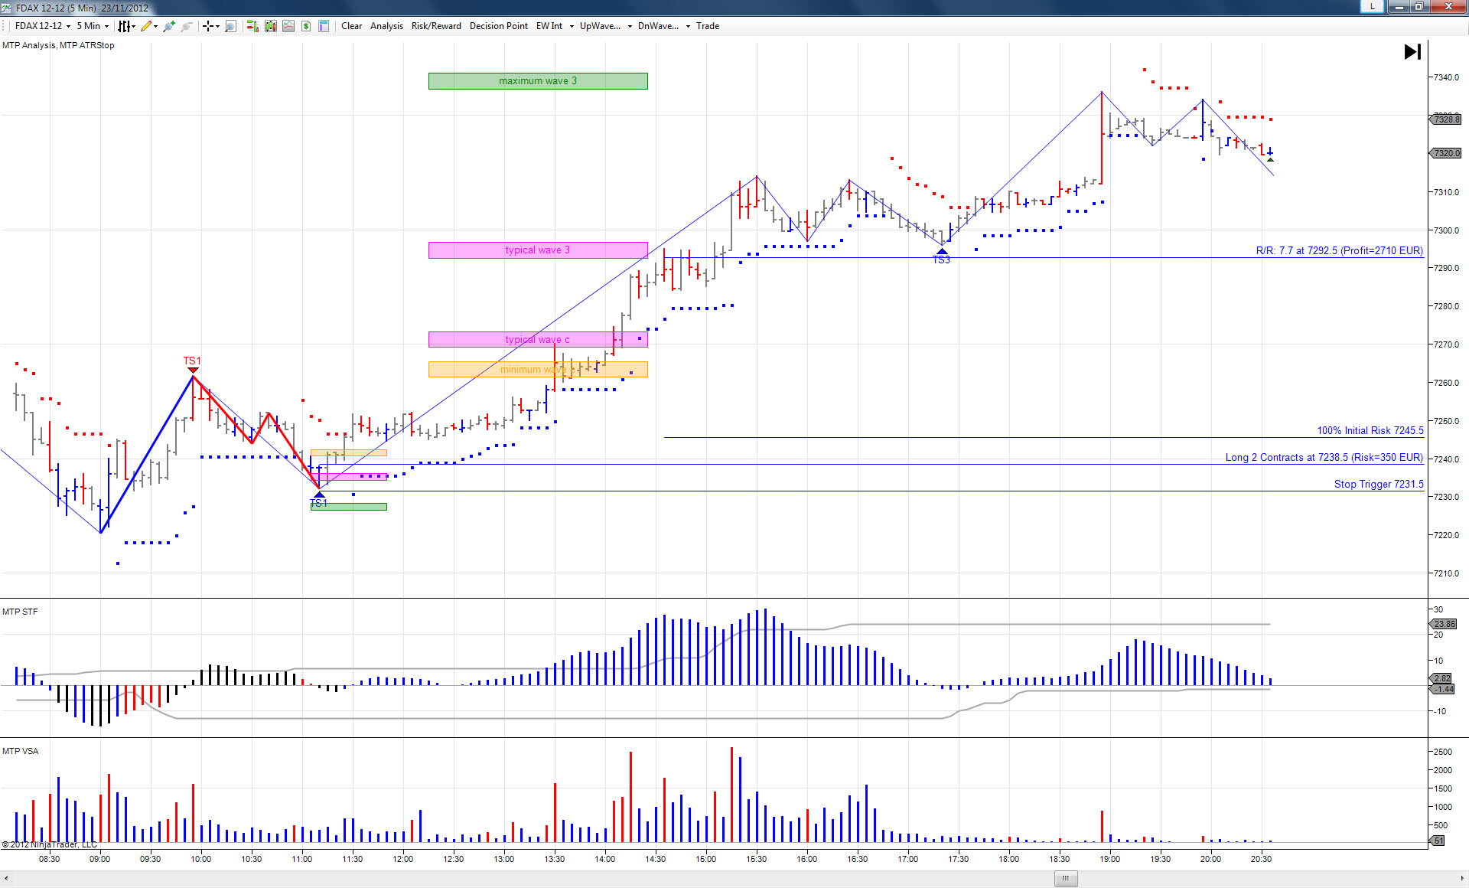Select the green 'maximum wave 3' zone box
Viewport: 1469px width, 888px height.
point(538,81)
